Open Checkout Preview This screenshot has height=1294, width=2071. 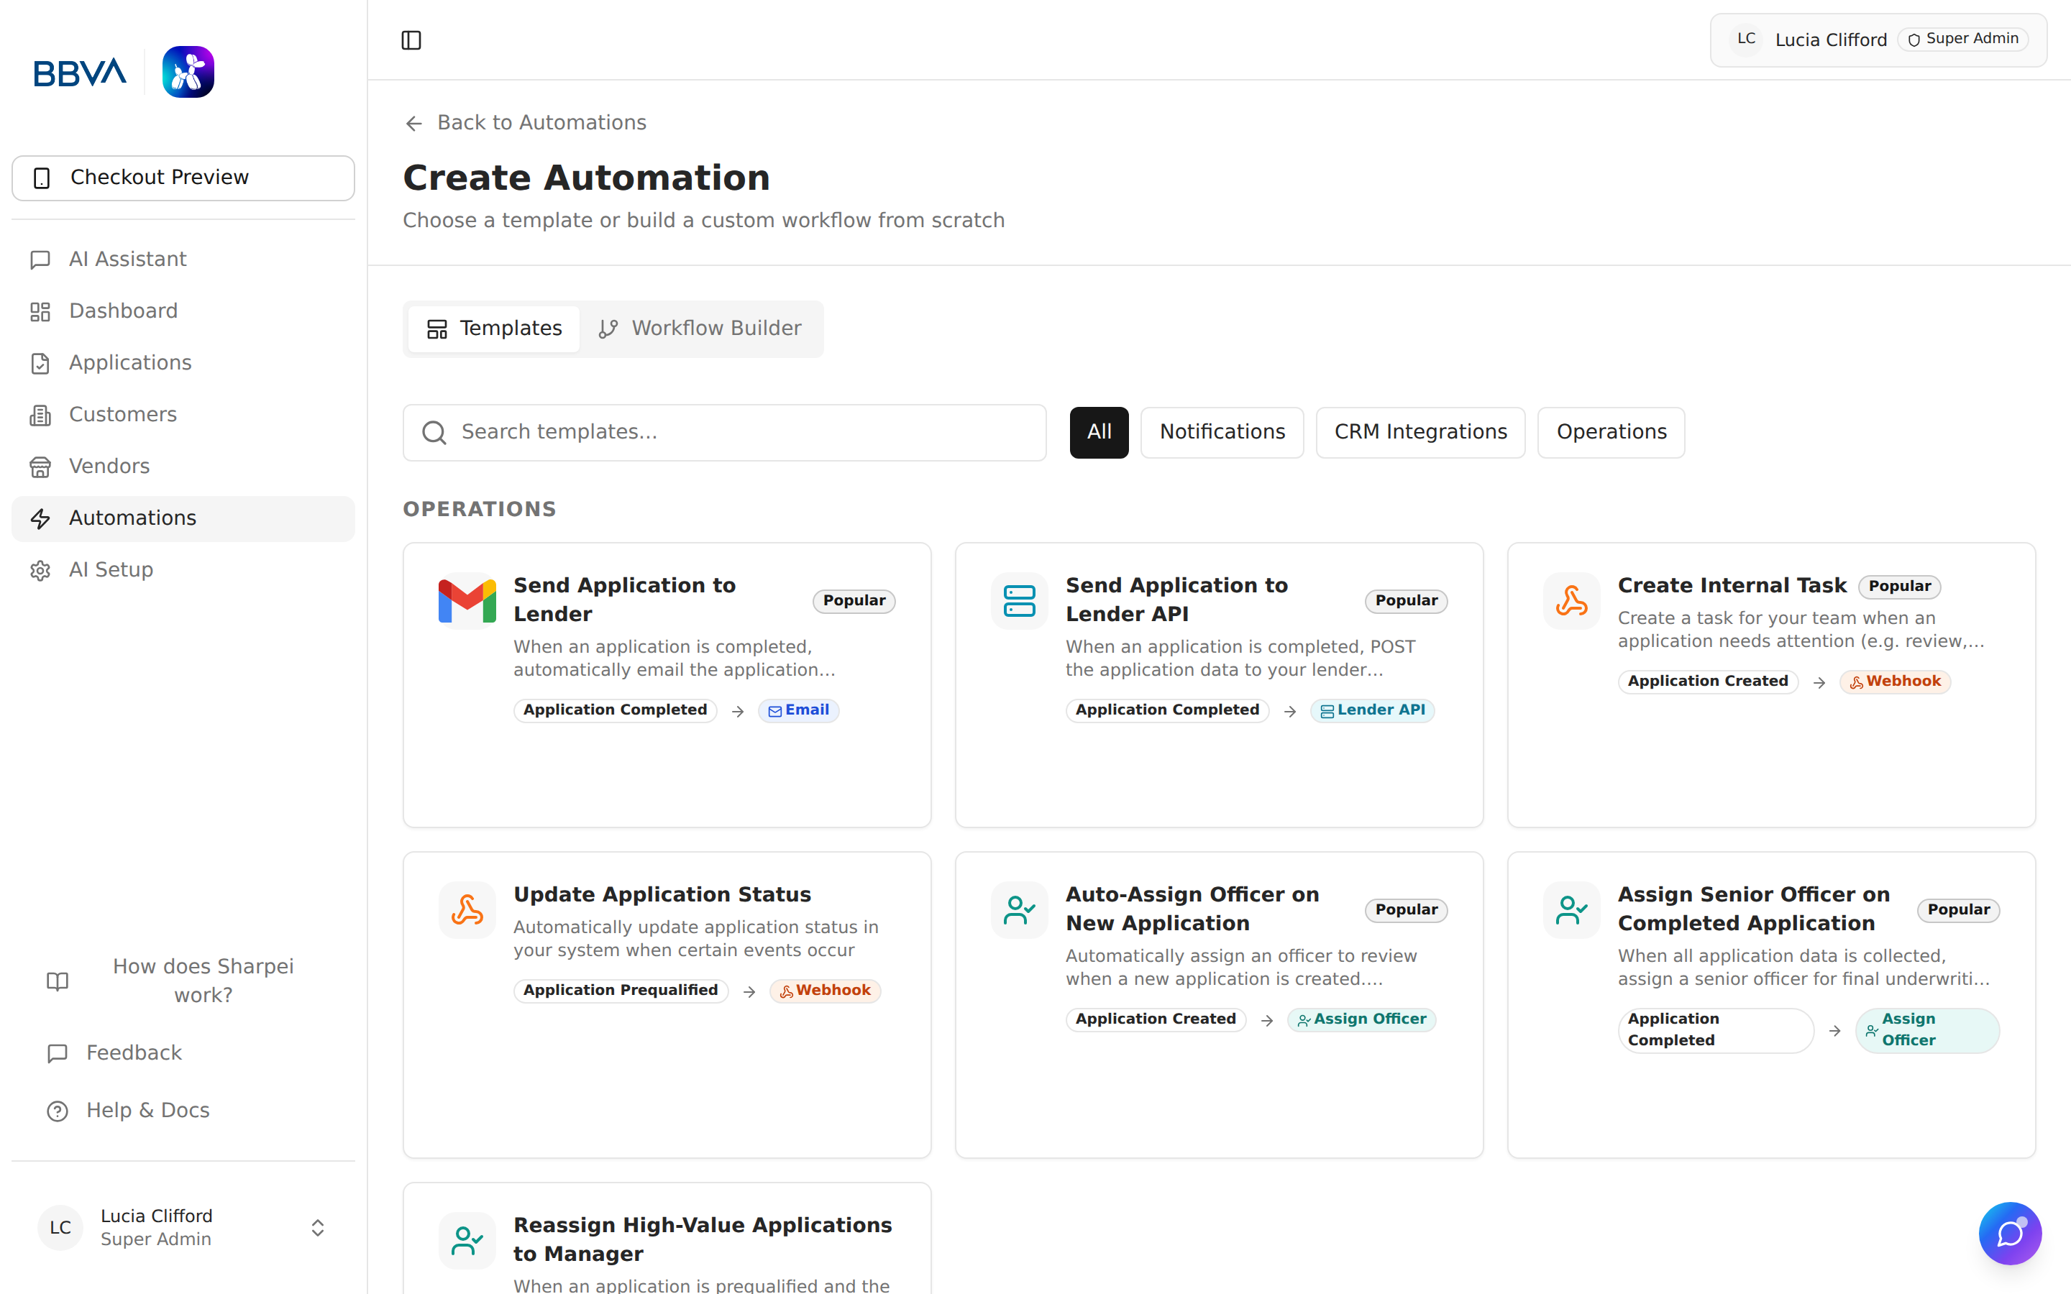[182, 177]
